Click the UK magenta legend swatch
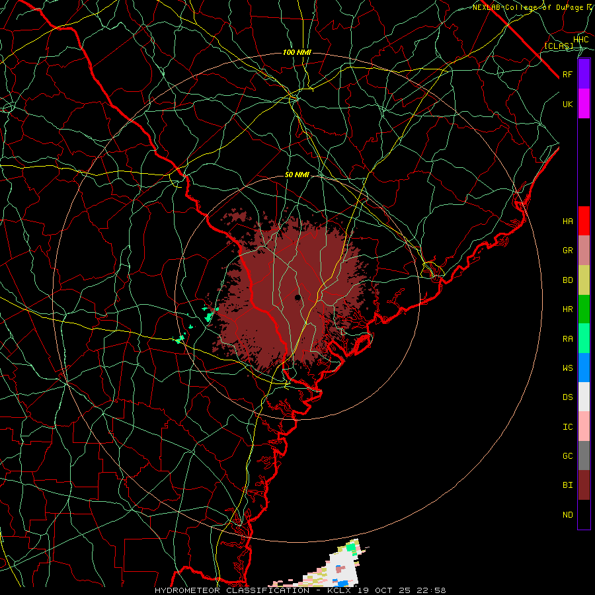The width and height of the screenshot is (595, 595). [584, 104]
